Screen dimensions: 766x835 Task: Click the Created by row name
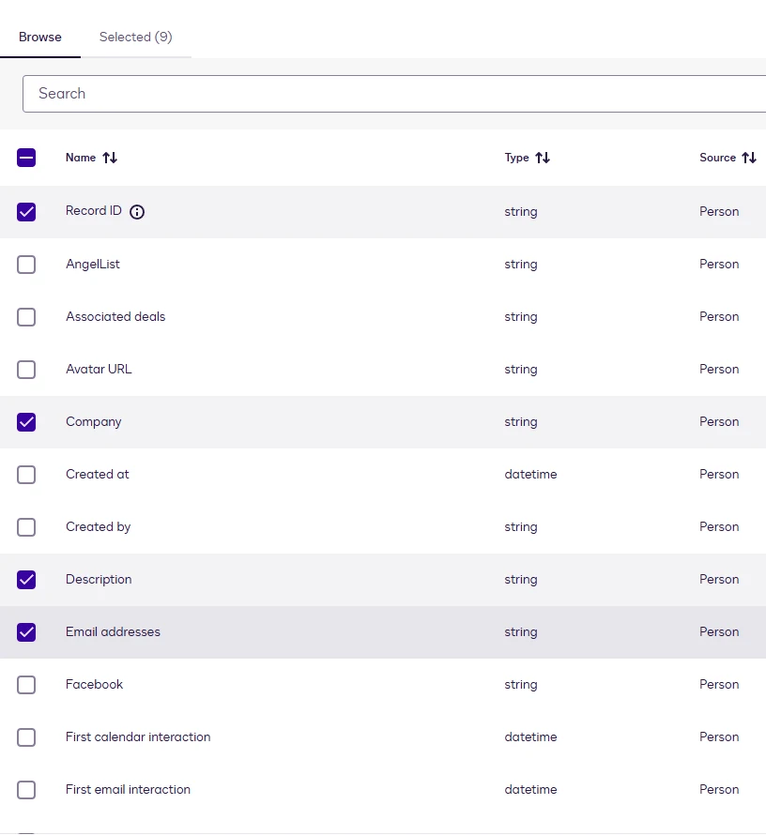(x=98, y=527)
